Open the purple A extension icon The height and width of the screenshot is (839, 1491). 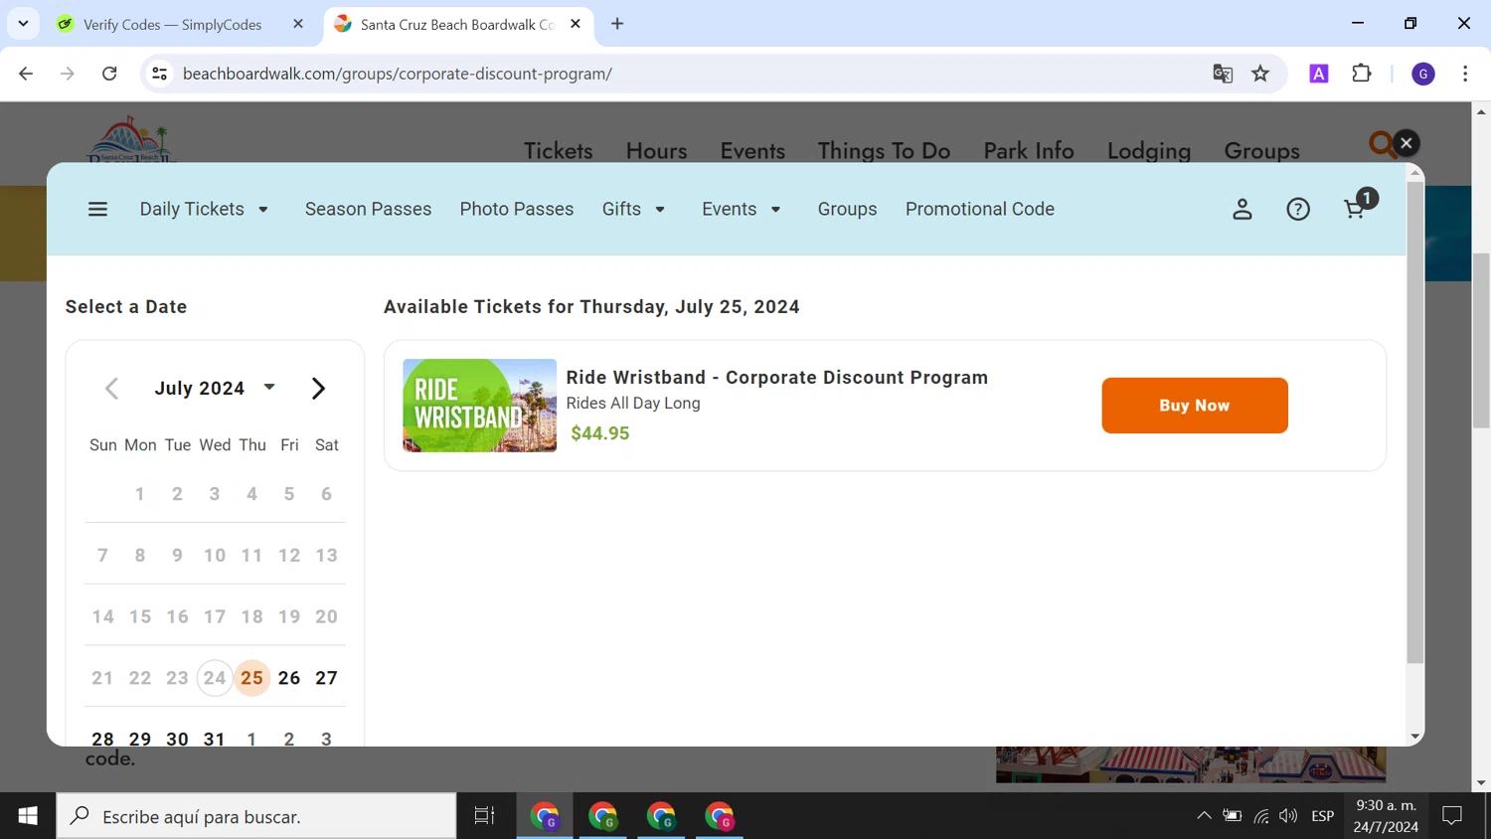1319,74
